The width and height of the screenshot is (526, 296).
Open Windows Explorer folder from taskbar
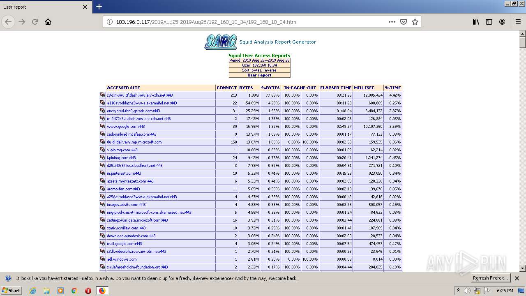point(46,291)
